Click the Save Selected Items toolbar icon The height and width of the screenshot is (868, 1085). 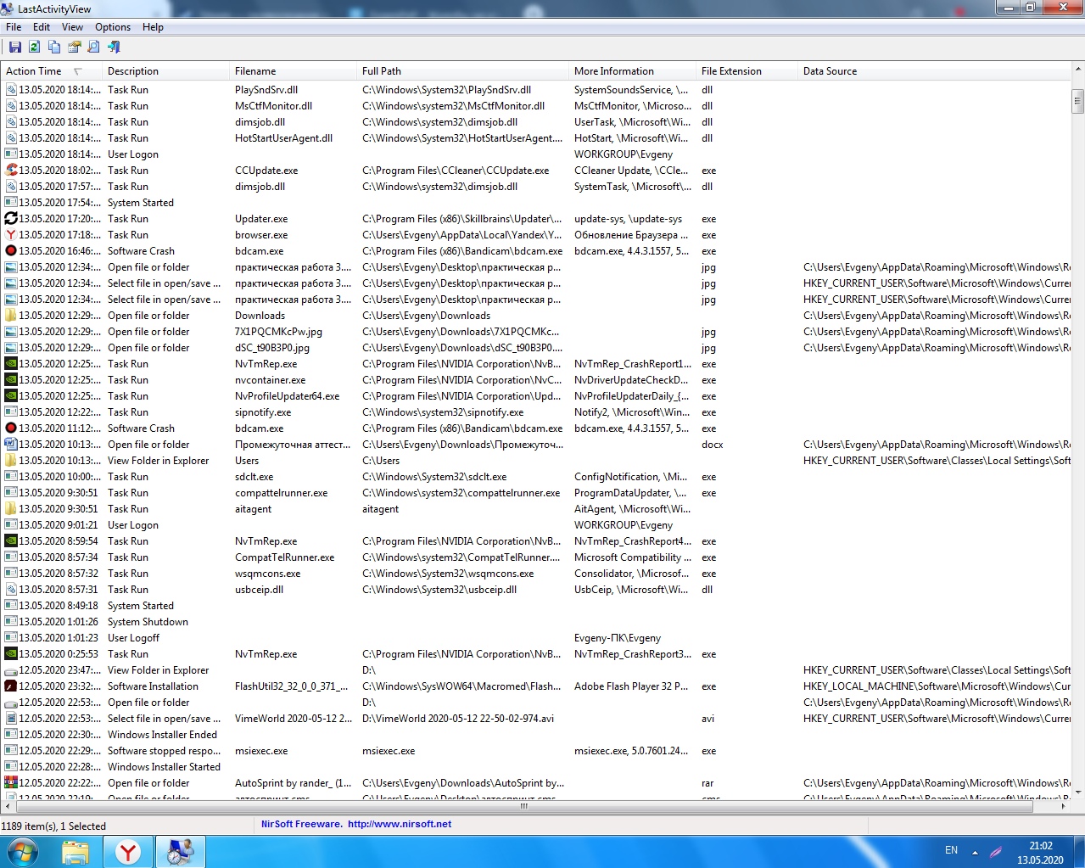coord(15,48)
